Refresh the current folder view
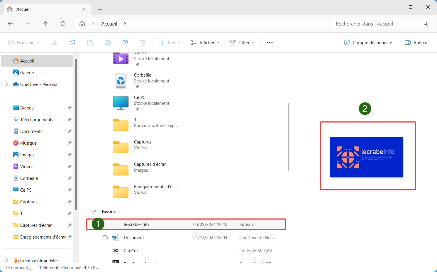 [x=63, y=24]
